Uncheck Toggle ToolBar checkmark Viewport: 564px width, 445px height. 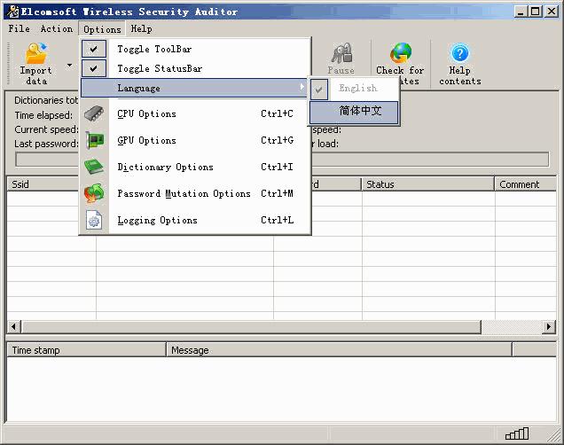[x=94, y=50]
